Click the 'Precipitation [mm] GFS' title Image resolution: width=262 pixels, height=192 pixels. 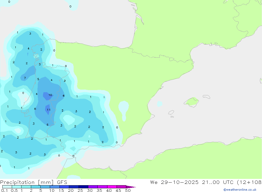(x=34, y=182)
